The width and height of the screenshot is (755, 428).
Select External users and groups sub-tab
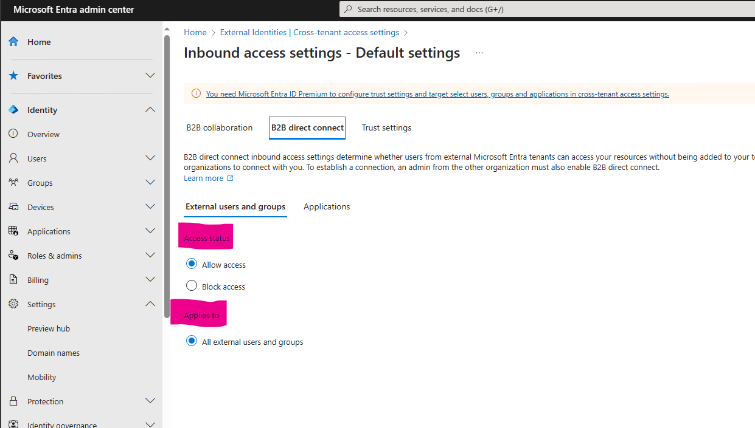(235, 206)
